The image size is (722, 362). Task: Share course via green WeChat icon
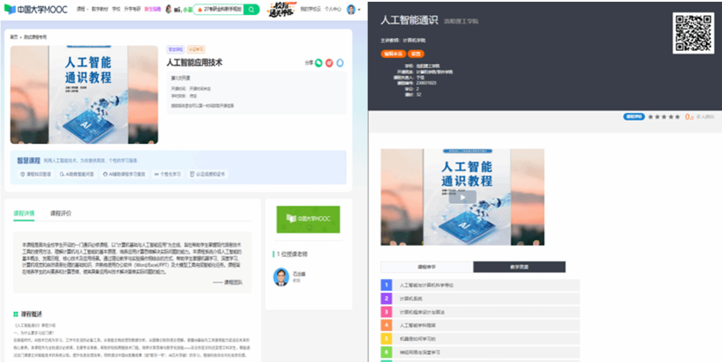click(319, 63)
